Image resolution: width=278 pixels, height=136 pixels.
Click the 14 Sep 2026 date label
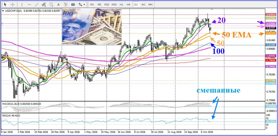point(191,132)
